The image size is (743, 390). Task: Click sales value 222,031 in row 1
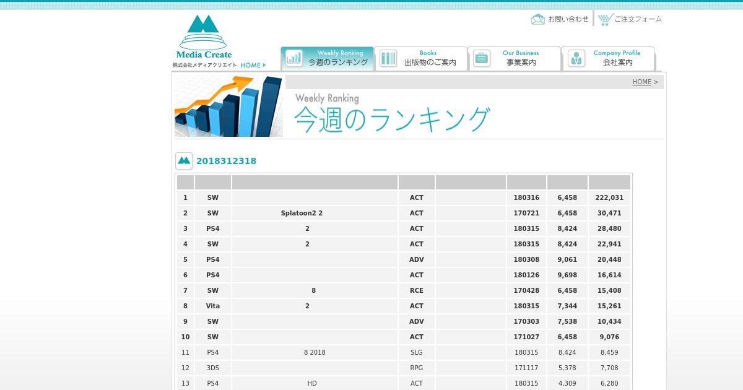point(609,197)
